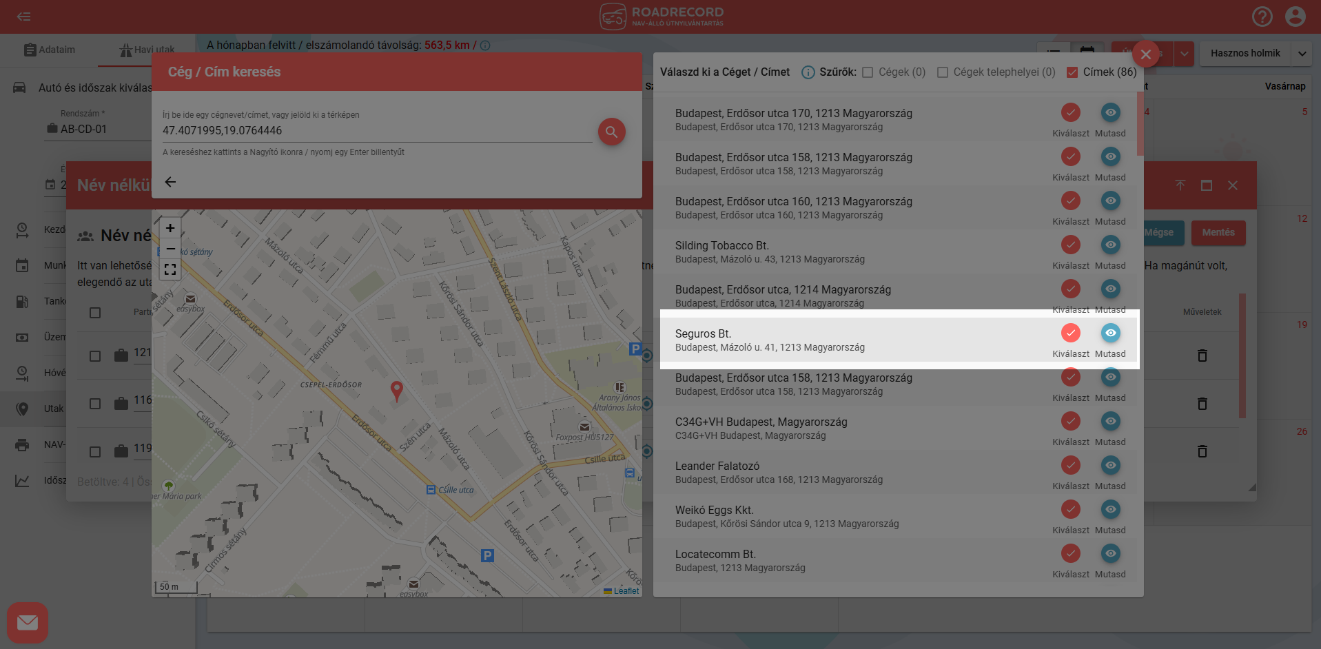
Task: Toggle map fullscreen view
Action: 170,269
